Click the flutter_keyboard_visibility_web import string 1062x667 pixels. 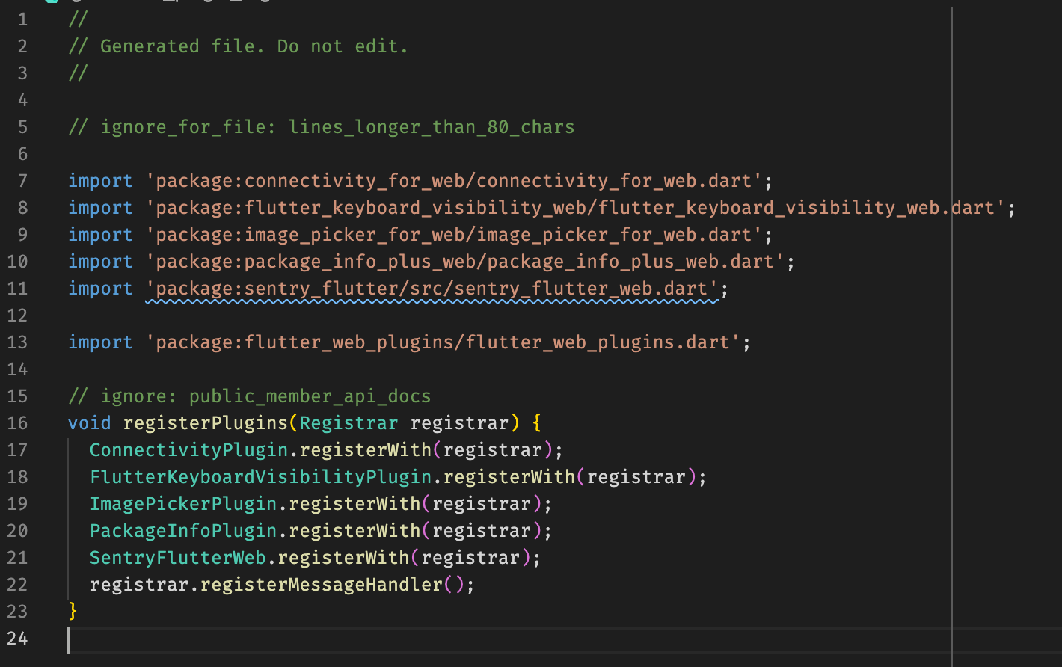pyautogui.click(x=577, y=208)
